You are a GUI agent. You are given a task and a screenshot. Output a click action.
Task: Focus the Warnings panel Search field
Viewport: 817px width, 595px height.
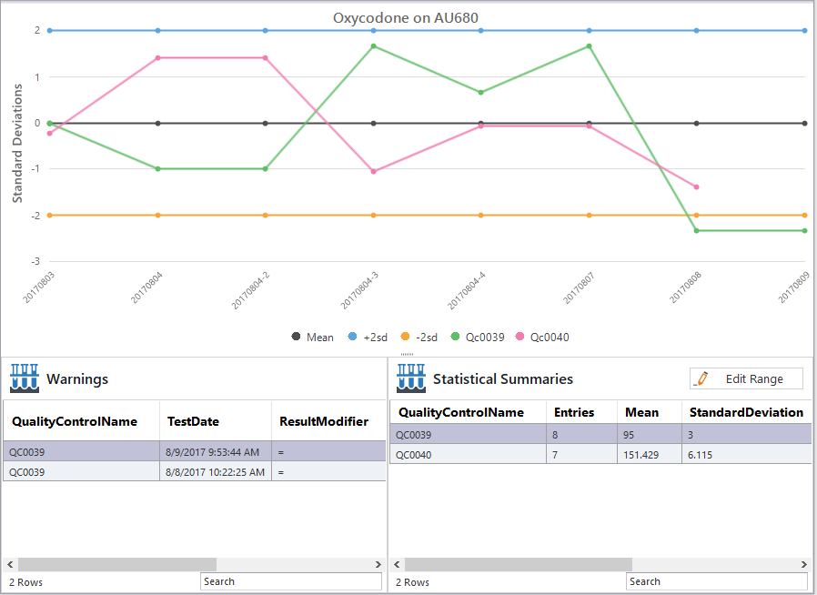point(291,581)
